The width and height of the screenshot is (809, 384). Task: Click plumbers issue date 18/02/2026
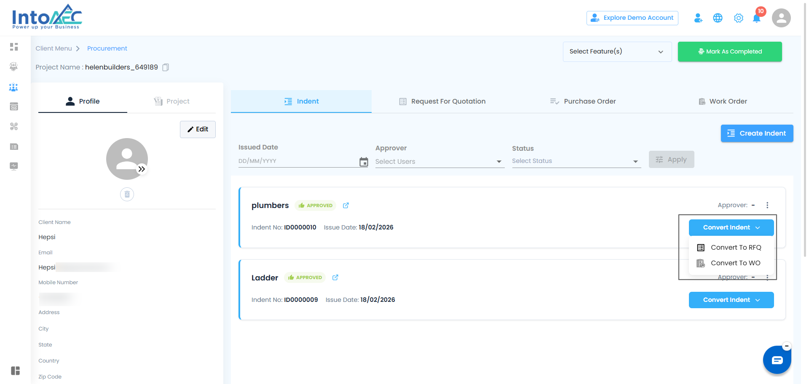click(376, 227)
